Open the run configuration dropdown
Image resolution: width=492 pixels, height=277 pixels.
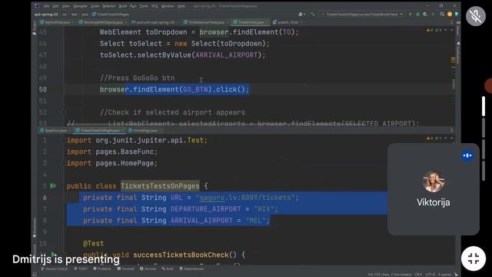coord(362,14)
